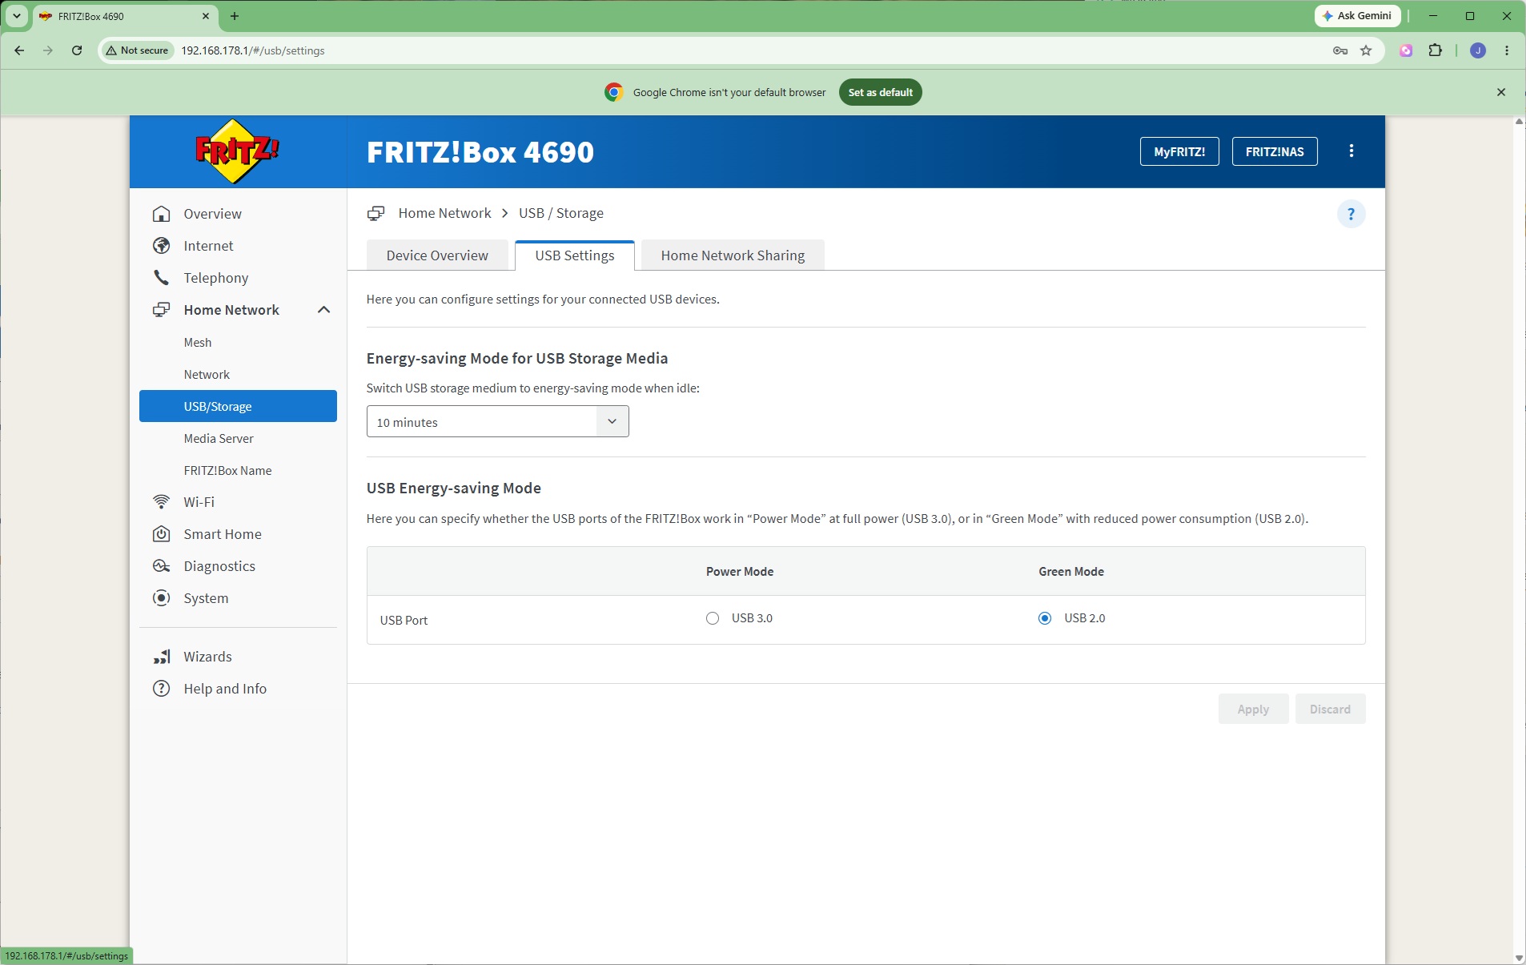Open the three-dot menu in FRITZ!Box header
The image size is (1526, 965).
(x=1351, y=151)
